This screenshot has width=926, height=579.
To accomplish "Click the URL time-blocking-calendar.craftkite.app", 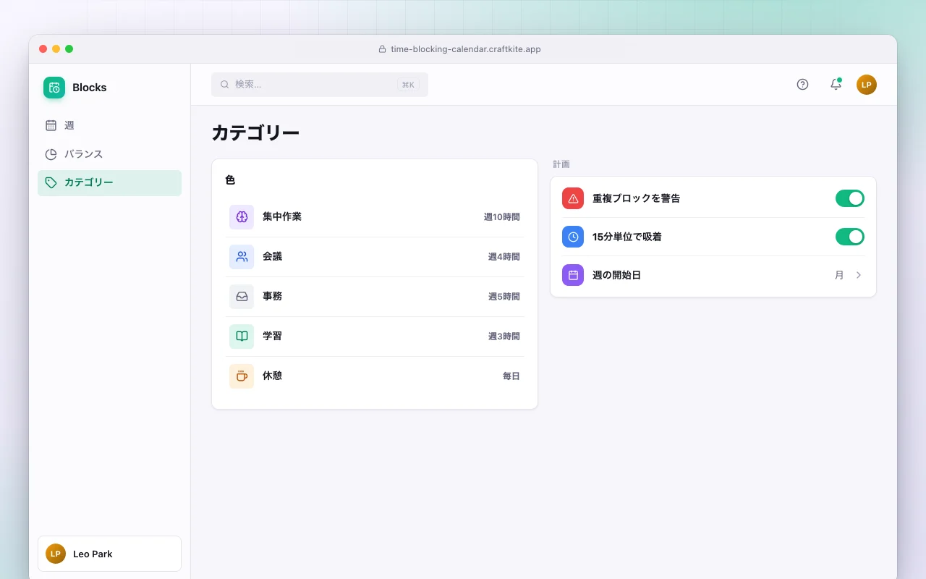I will [466, 49].
